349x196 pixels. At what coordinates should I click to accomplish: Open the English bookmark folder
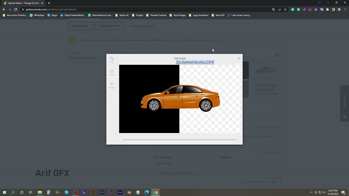(137, 15)
